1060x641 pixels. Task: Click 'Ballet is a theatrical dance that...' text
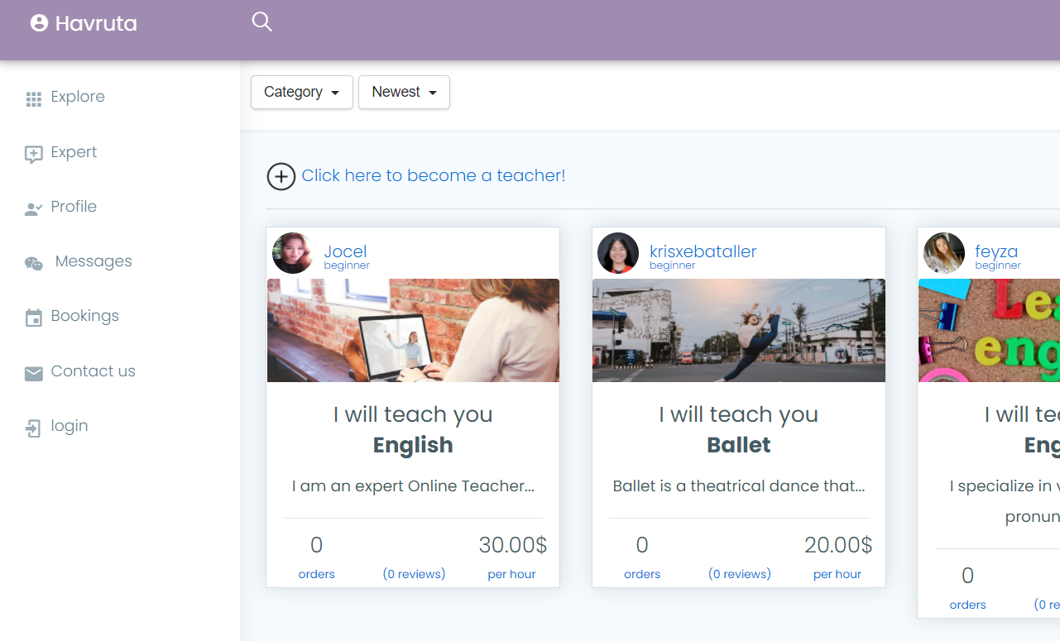pos(739,486)
